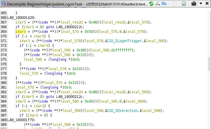Click the if keyword on line 385

point(17,106)
